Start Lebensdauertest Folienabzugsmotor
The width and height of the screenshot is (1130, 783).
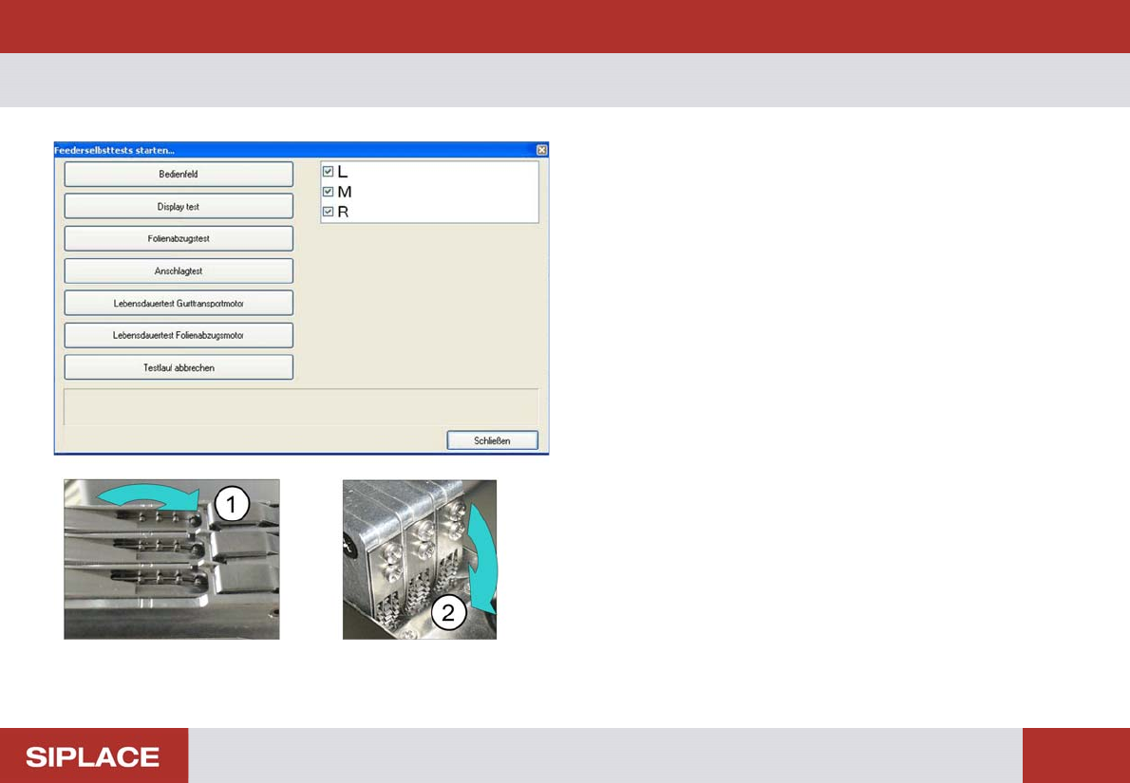point(179,336)
